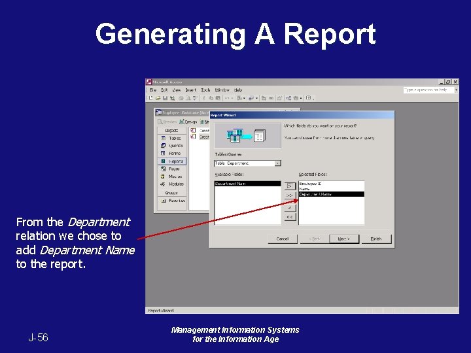471x353 pixels.
Task: Click Design in the database window toolbar
Action: pos(188,122)
